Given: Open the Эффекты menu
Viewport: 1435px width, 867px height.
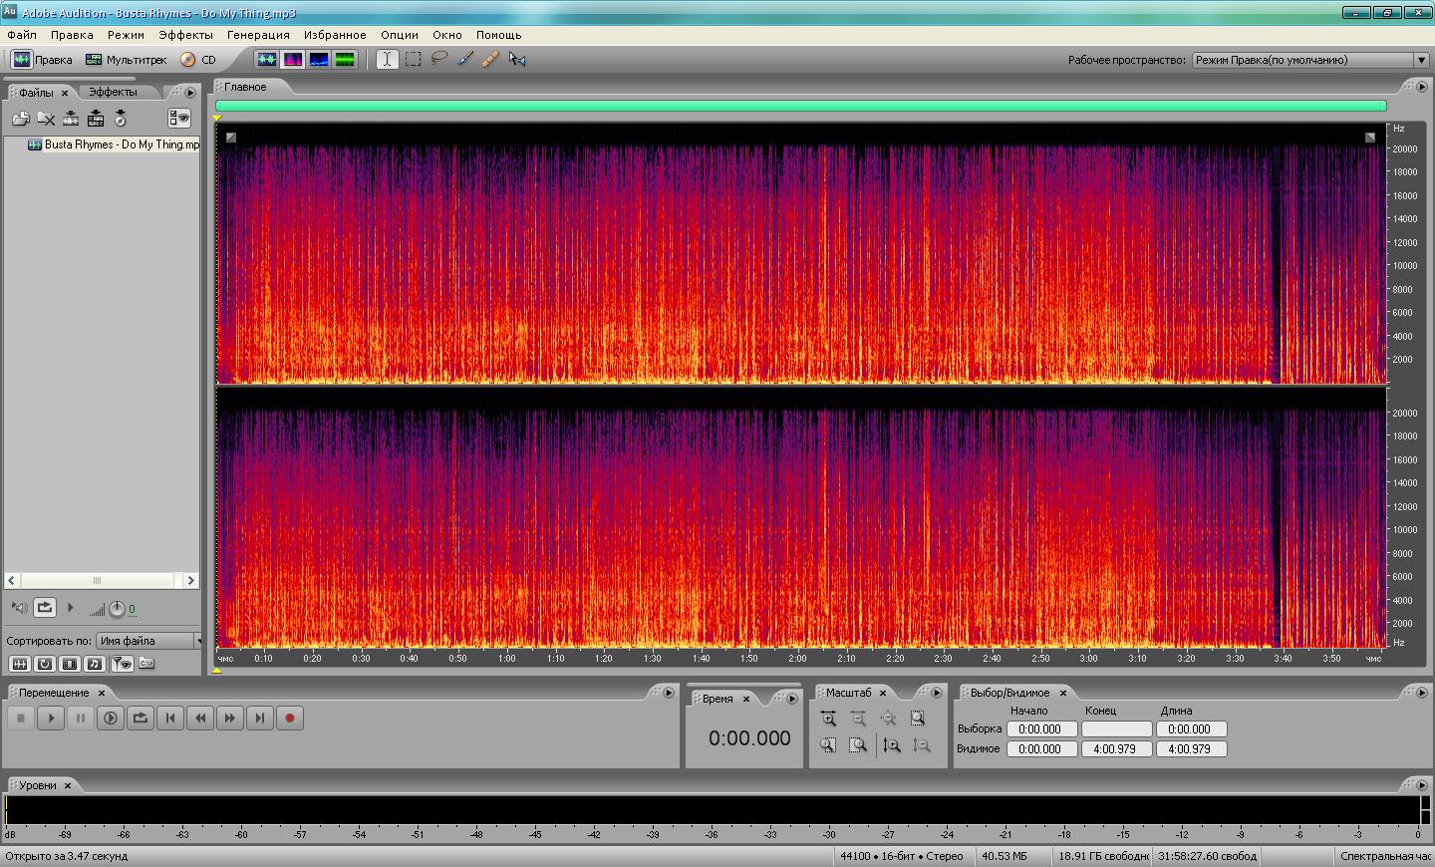Looking at the screenshot, I should 185,35.
